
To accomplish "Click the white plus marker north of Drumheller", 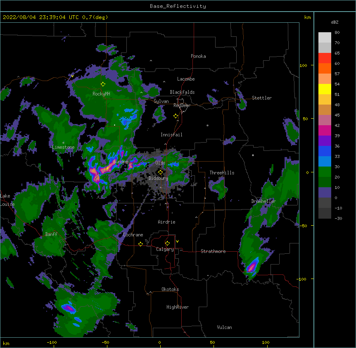I will (253, 155).
